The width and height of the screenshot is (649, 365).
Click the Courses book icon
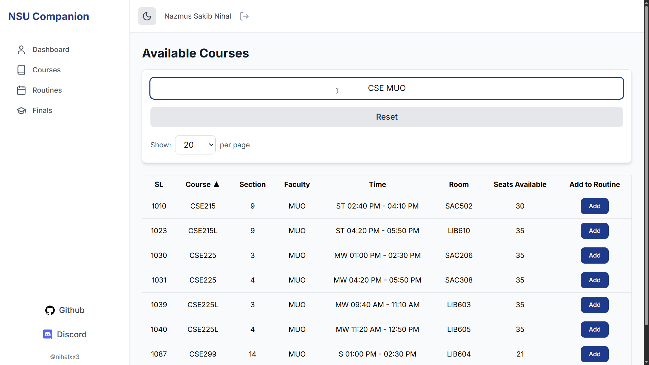pos(21,70)
